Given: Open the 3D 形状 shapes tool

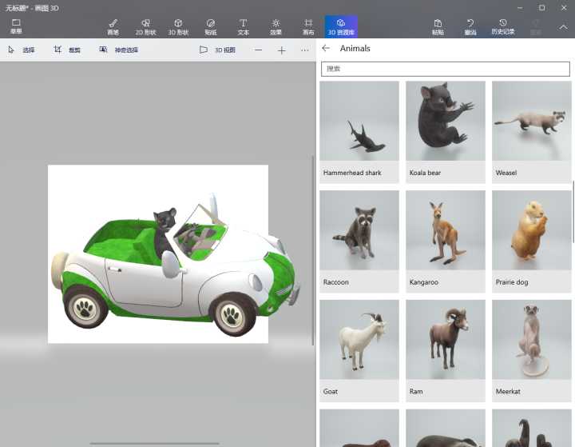Looking at the screenshot, I should (178, 26).
